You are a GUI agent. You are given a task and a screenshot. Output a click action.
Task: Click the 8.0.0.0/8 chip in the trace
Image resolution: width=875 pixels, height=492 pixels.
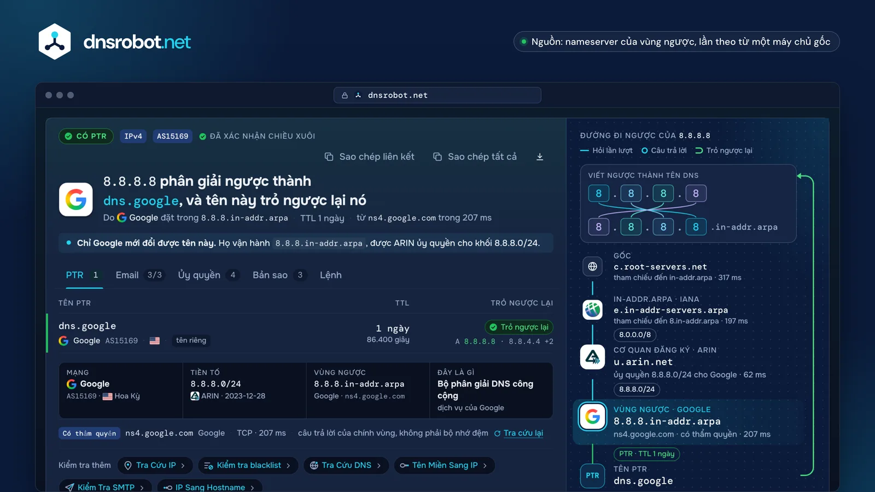click(x=635, y=335)
